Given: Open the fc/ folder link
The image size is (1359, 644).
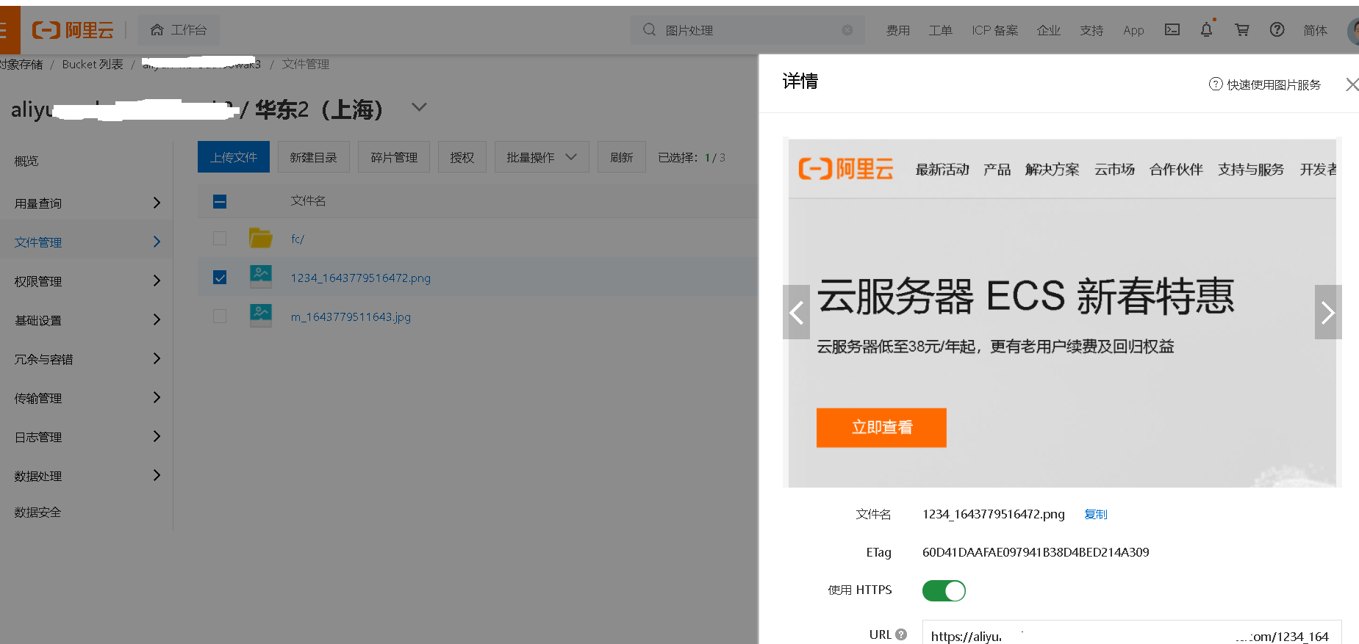Looking at the screenshot, I should [298, 239].
